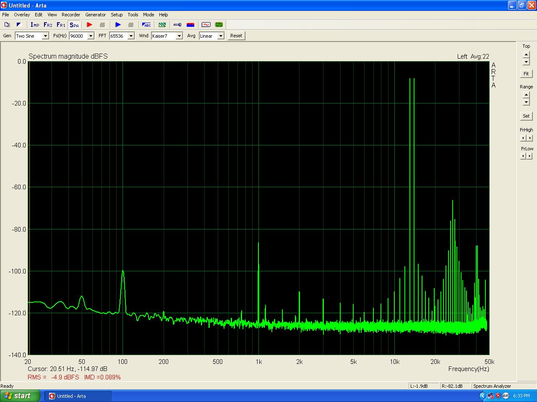Open the FFT size dropdown
537x402 pixels.
[131, 36]
